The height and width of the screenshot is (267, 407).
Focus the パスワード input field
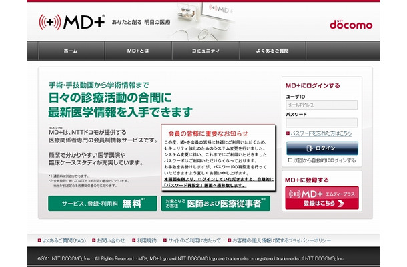click(x=322, y=123)
